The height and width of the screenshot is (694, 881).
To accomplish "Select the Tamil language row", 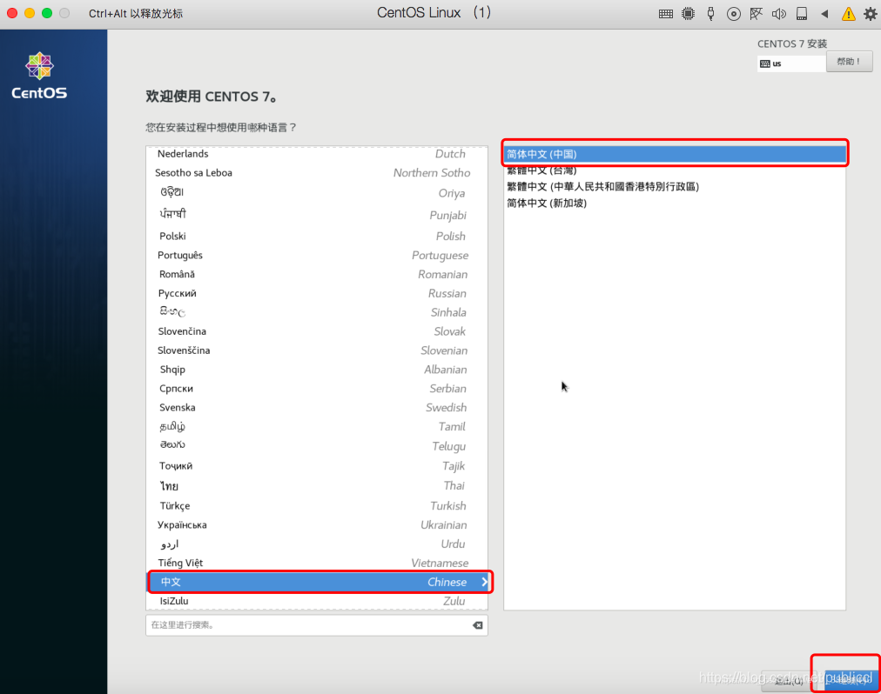I will (x=317, y=426).
